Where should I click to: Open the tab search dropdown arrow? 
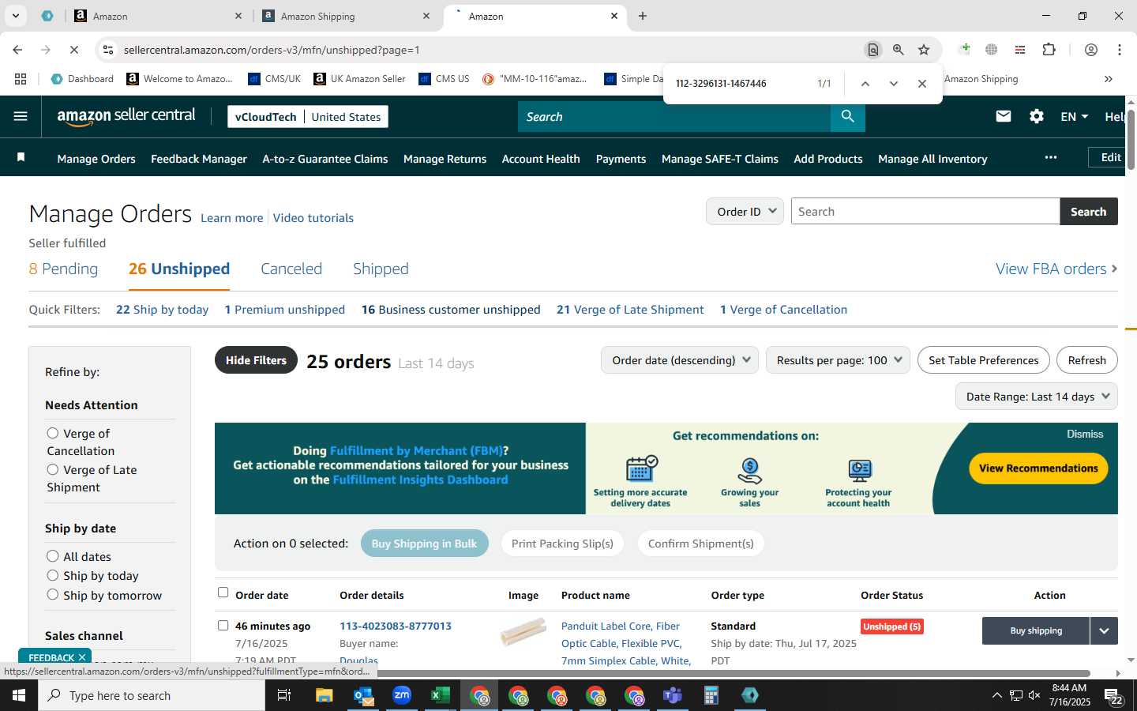click(15, 16)
